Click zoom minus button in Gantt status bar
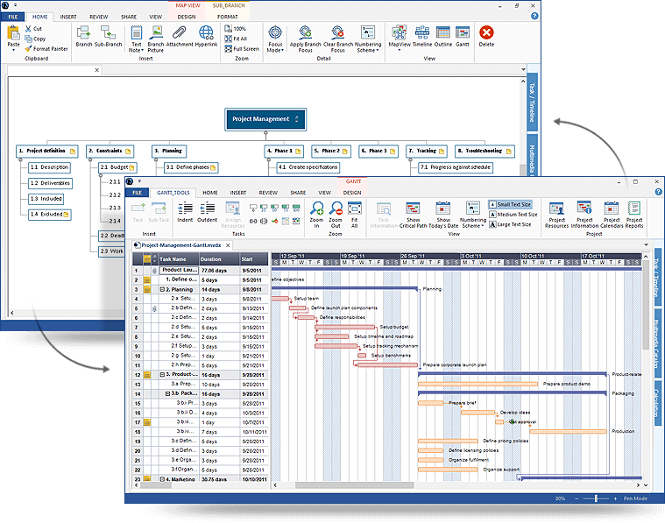This screenshot has width=665, height=523. click(577, 498)
